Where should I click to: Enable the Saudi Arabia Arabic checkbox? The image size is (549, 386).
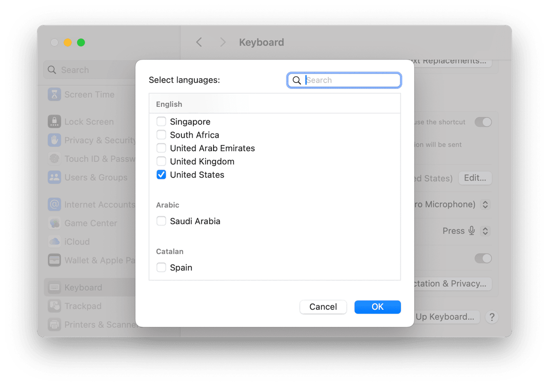point(161,221)
